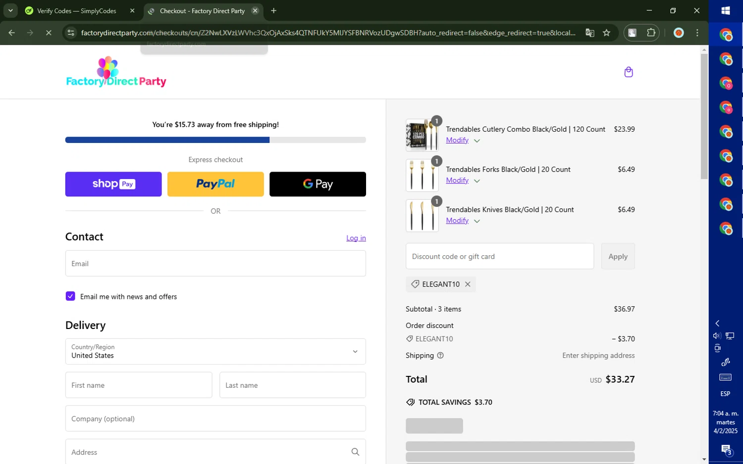Click the Apply discount button
Image resolution: width=743 pixels, height=464 pixels.
[x=618, y=256]
